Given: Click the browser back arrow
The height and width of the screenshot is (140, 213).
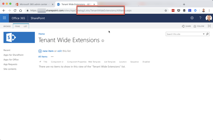Looking at the screenshot, I should (x=4, y=10).
